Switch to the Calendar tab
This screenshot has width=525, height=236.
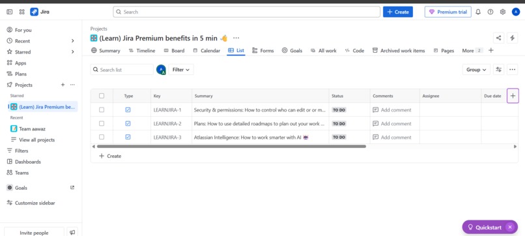coord(206,51)
